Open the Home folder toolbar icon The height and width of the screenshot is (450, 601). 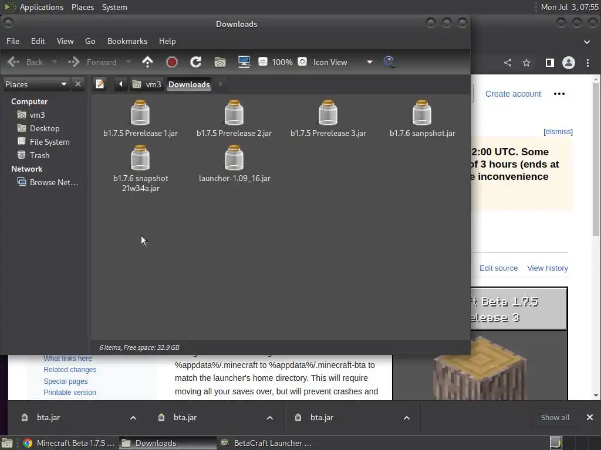(x=220, y=62)
